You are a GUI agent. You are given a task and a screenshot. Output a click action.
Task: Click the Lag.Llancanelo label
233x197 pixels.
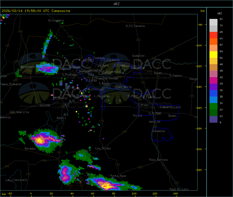16,180
